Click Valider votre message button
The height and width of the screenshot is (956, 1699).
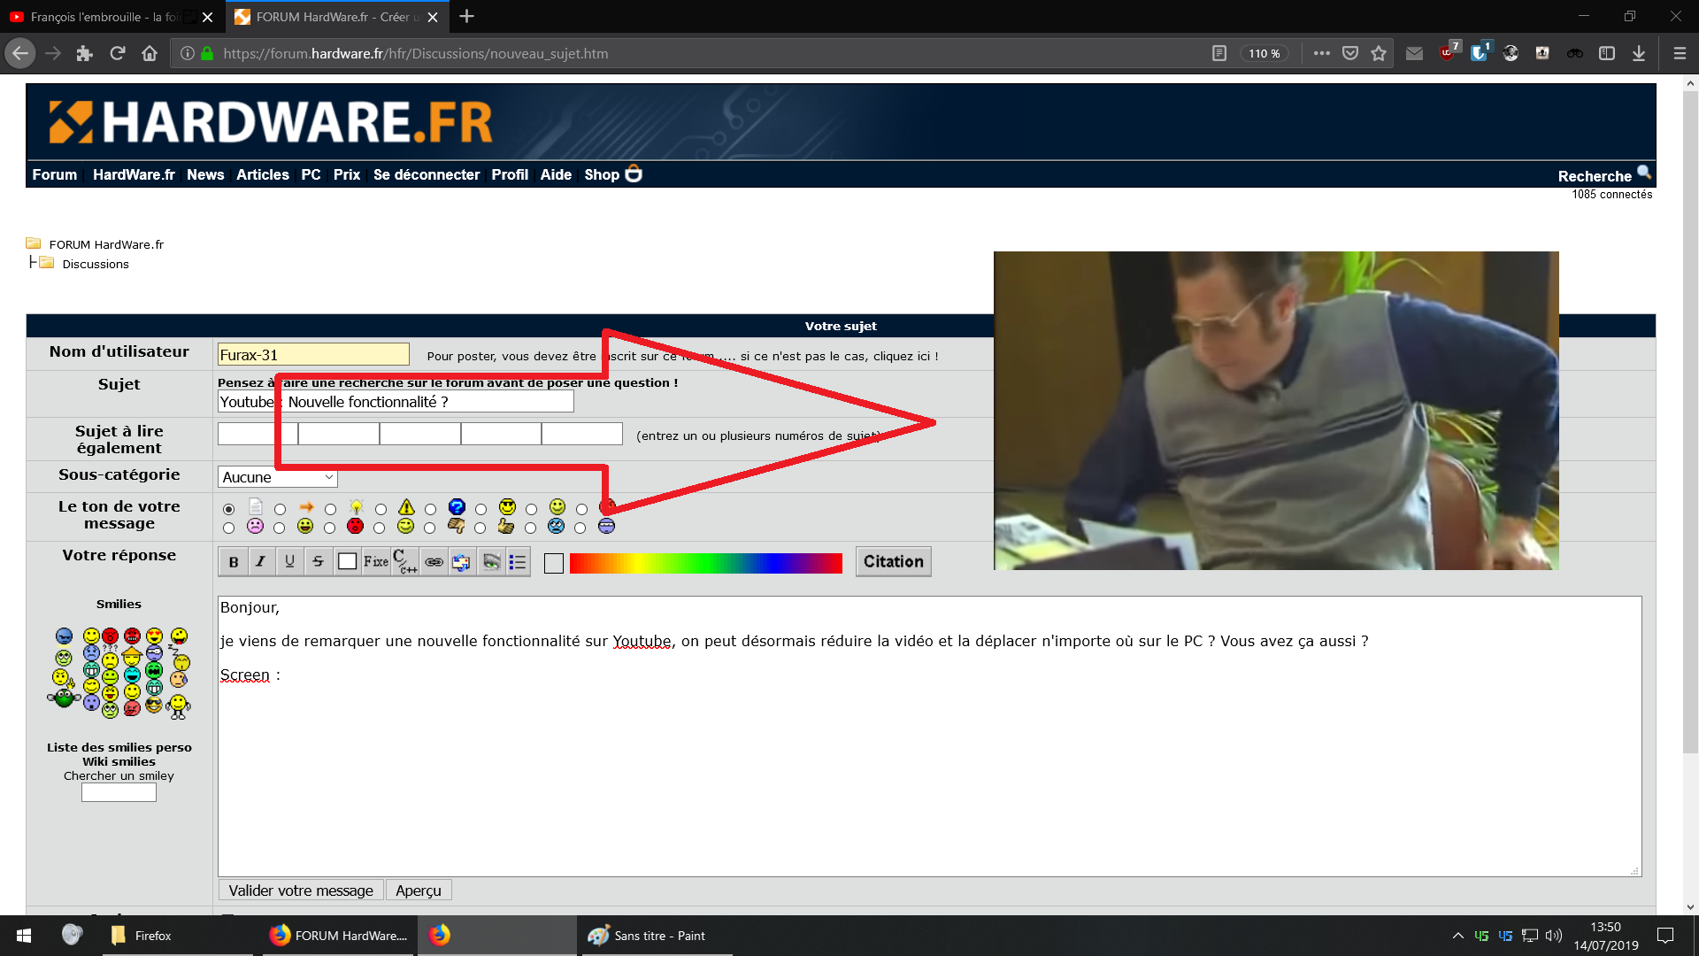click(301, 890)
